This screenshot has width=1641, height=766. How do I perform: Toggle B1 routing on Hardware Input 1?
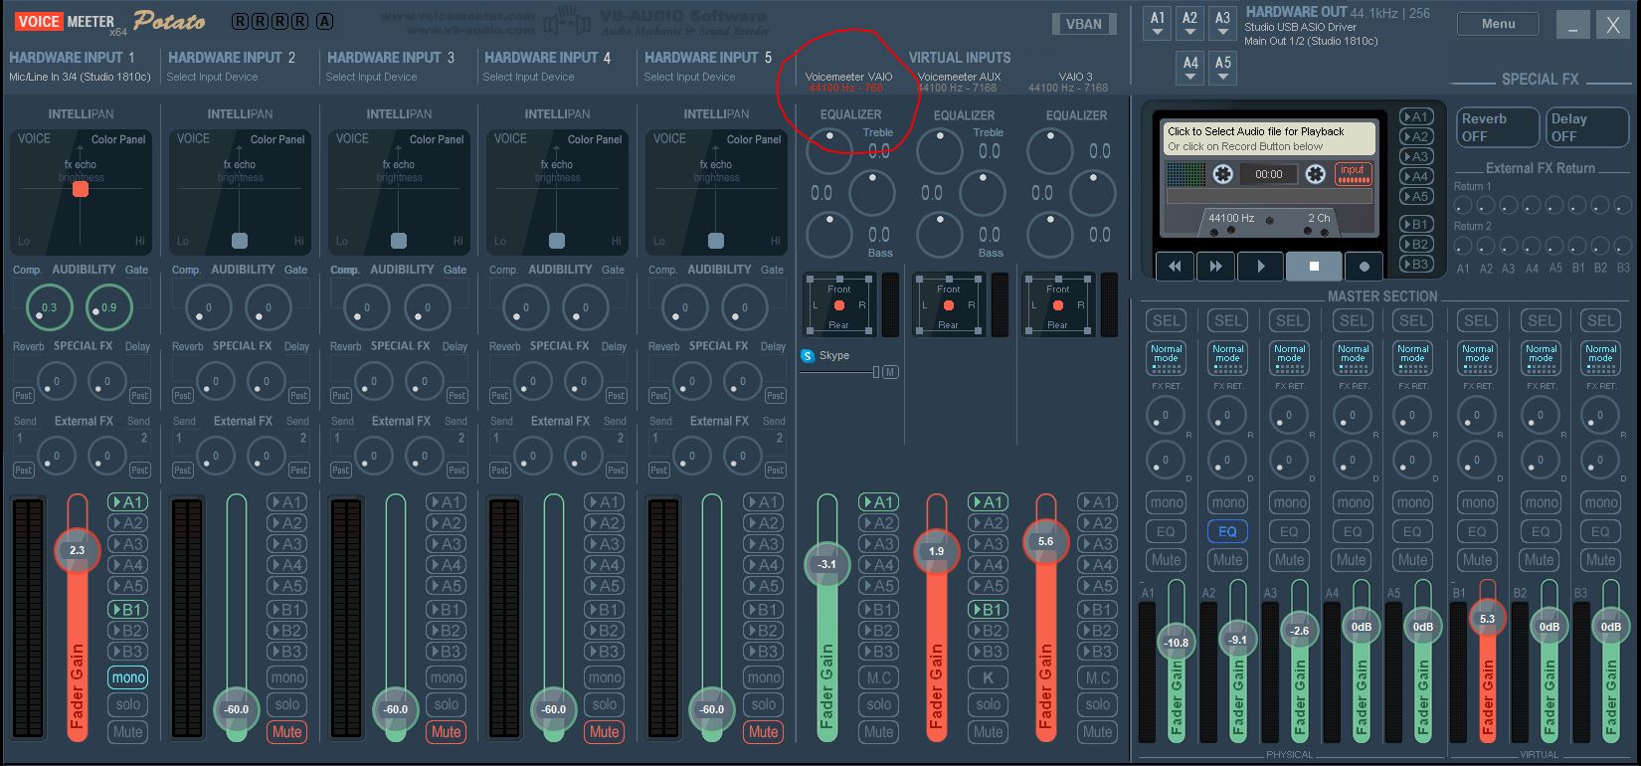tap(127, 609)
